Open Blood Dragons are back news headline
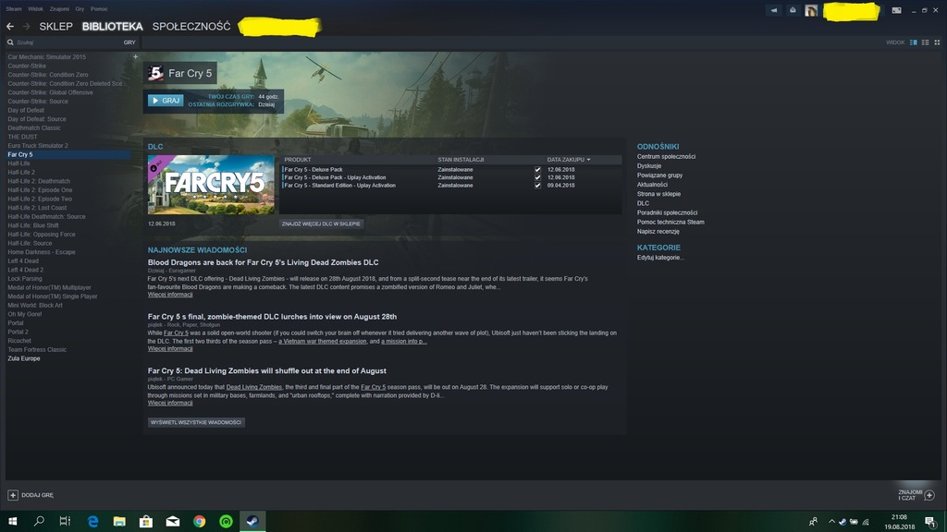 coord(264,262)
